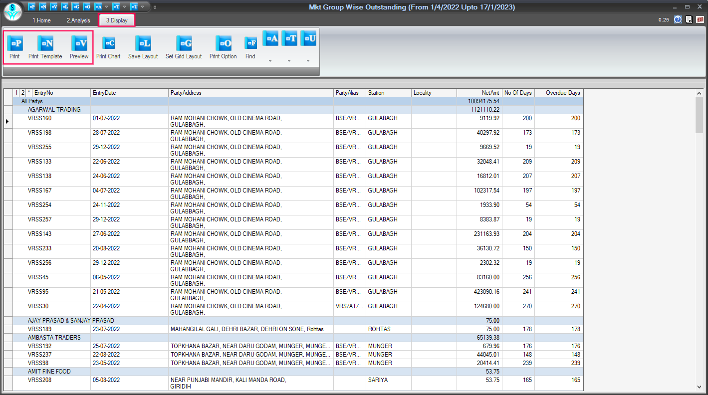Open Print Option in the ribbon
Viewport: 708px width, 395px height.
coord(223,43)
